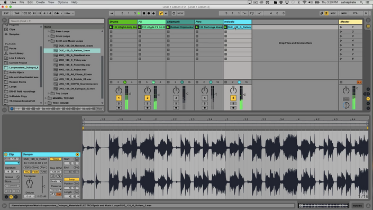Launch the Perc track conga clip
373x210 pixels.
tap(197, 27)
